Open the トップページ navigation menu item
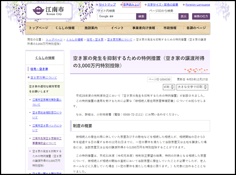This screenshot has width=236, height=175. point(39,28)
